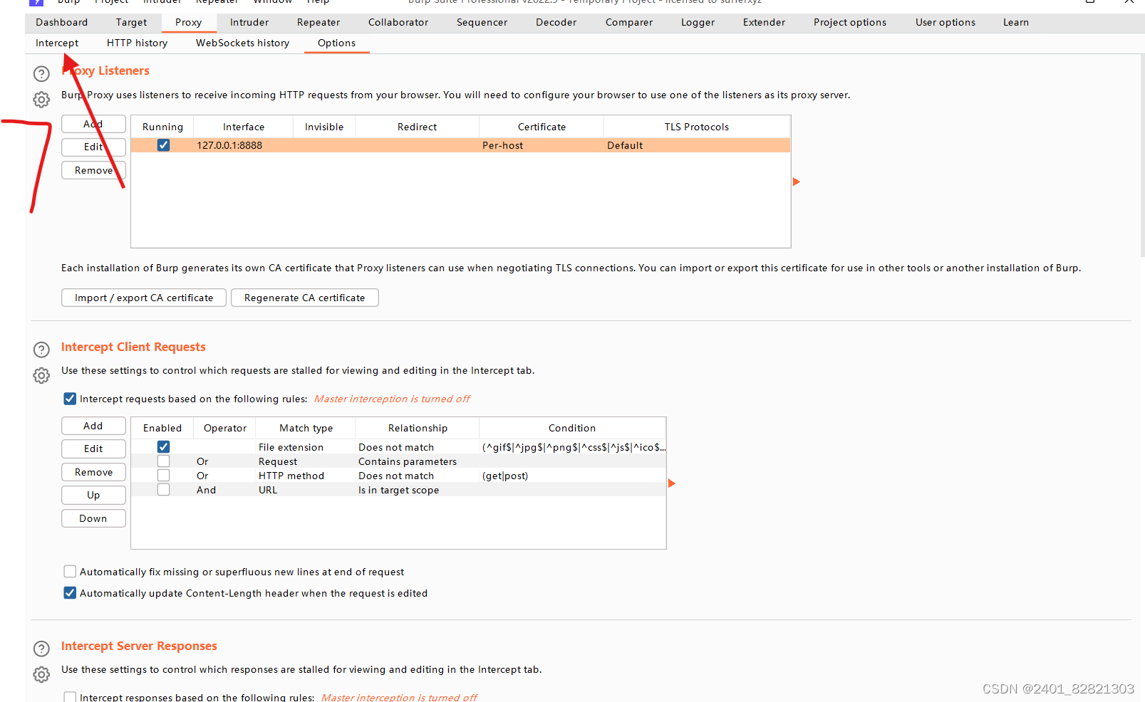This screenshot has width=1145, height=702.
Task: Open Intercept Server Responses gear options
Action: (x=42, y=674)
